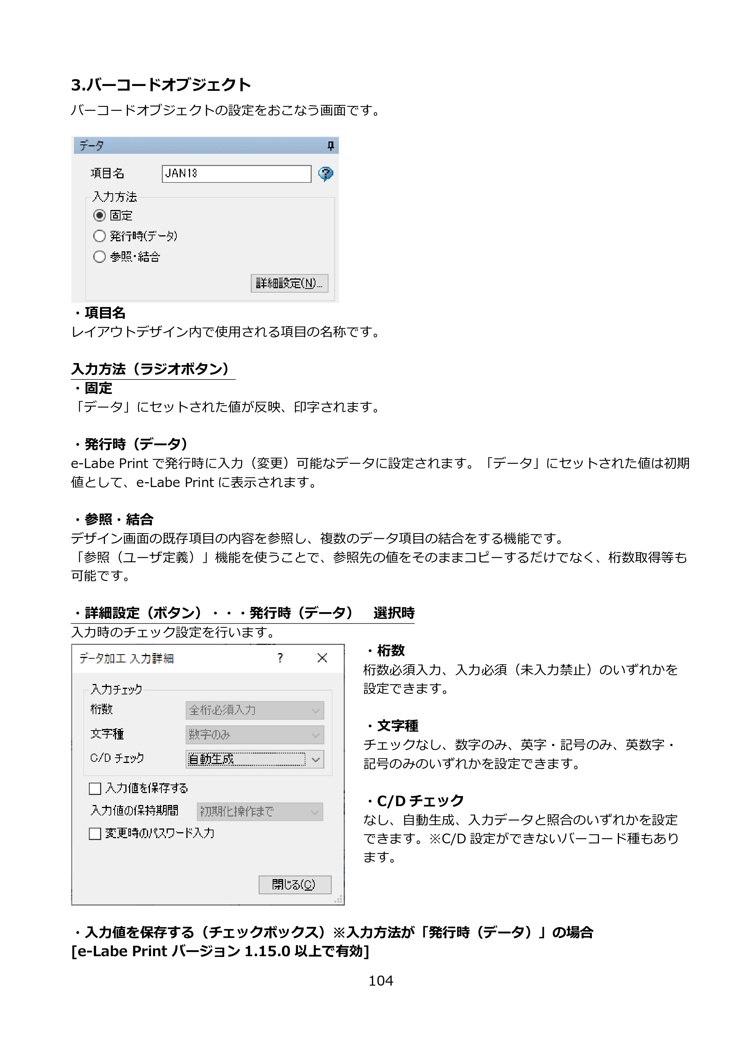The height and width of the screenshot is (1053, 744).
Task: Expand the C/D チェック dropdown showing 自動生成
Action: (x=255, y=759)
